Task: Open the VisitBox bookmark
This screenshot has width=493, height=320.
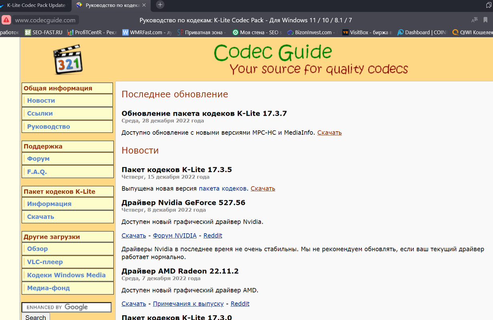Action: [x=367, y=32]
